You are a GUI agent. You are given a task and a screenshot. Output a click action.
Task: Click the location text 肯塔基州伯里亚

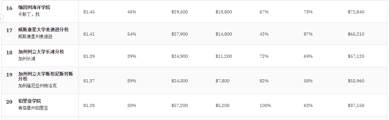pos(33,108)
